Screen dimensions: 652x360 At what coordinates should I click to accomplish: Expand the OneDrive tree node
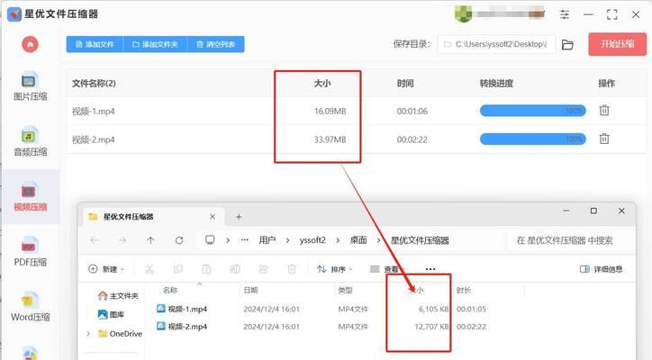tap(88, 333)
